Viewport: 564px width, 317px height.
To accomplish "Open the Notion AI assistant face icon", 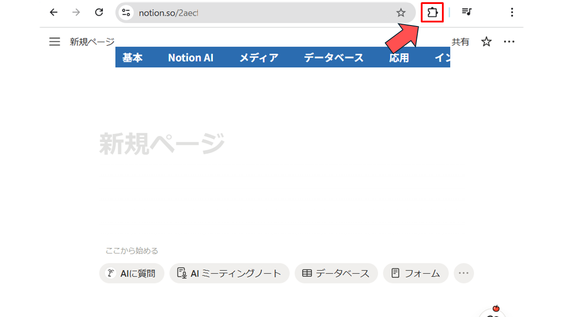I will click(x=493, y=312).
